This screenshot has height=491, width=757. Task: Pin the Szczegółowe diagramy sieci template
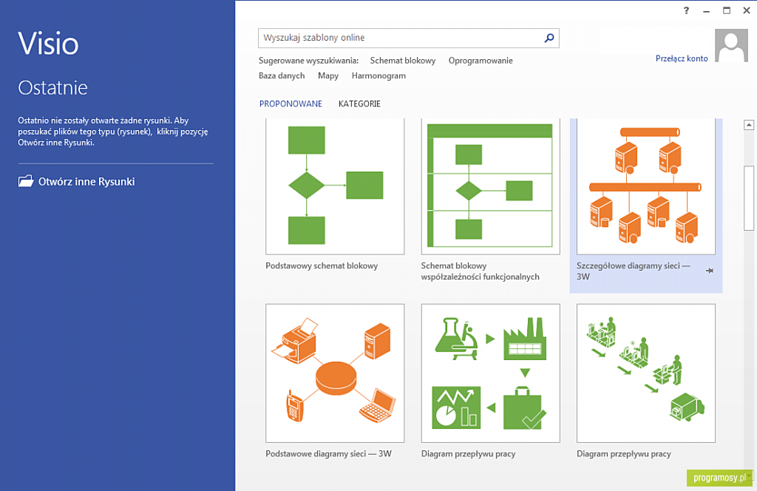709,271
